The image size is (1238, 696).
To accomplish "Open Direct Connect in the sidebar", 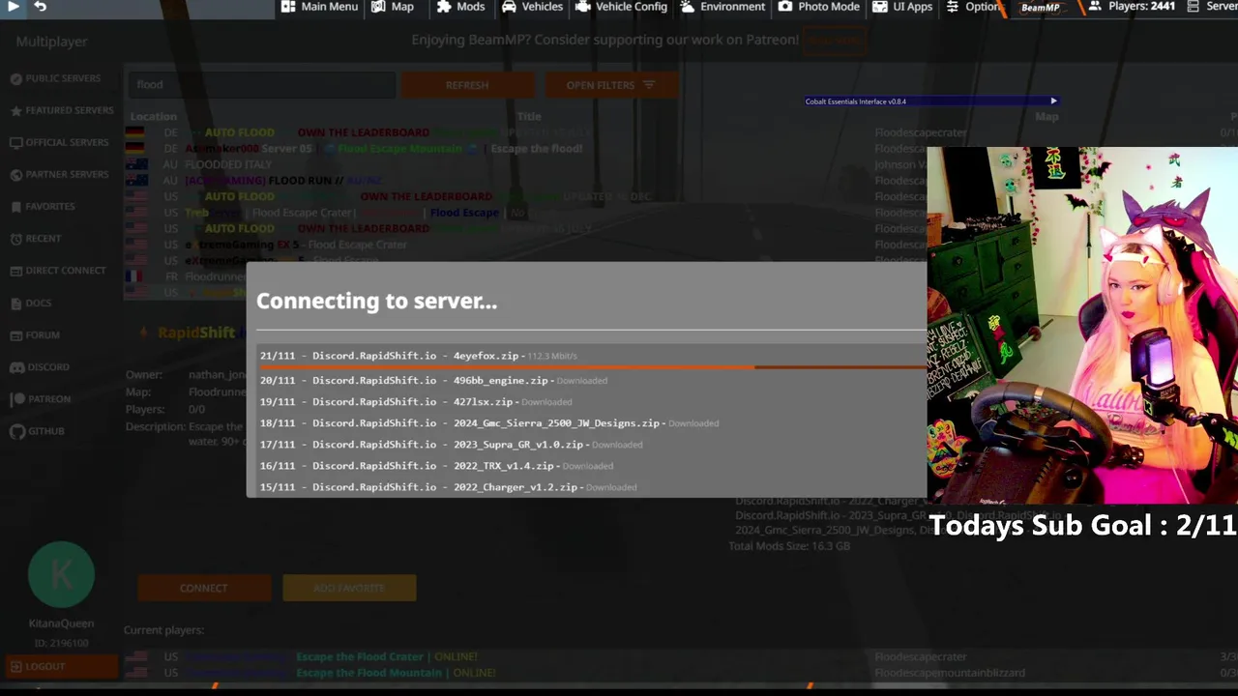I will [58, 270].
